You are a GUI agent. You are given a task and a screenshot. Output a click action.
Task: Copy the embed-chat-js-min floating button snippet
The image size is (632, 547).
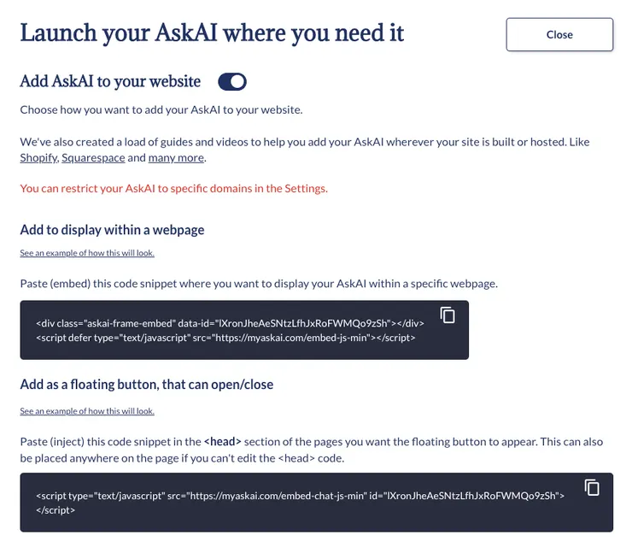[592, 487]
